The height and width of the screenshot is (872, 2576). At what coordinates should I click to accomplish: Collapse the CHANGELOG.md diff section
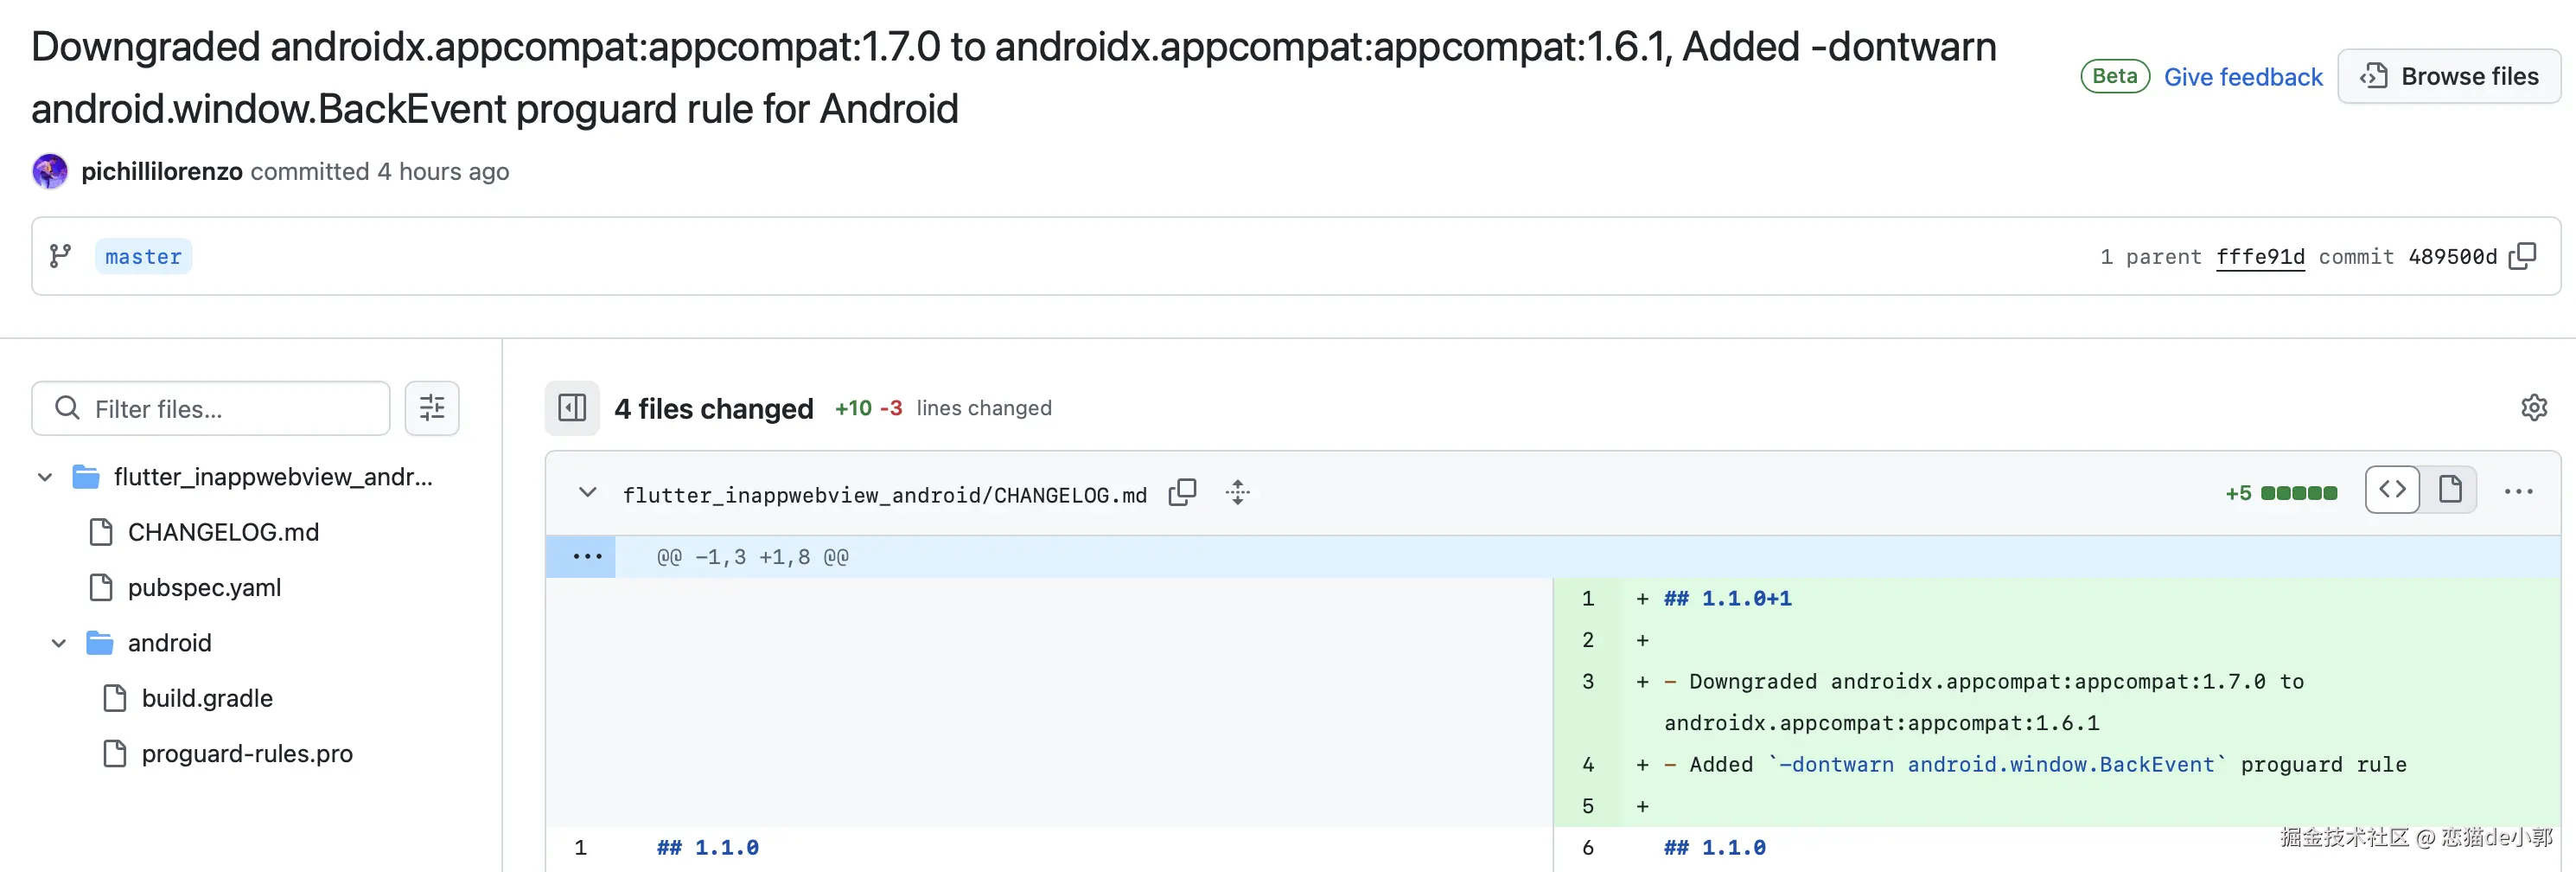pyautogui.click(x=588, y=491)
